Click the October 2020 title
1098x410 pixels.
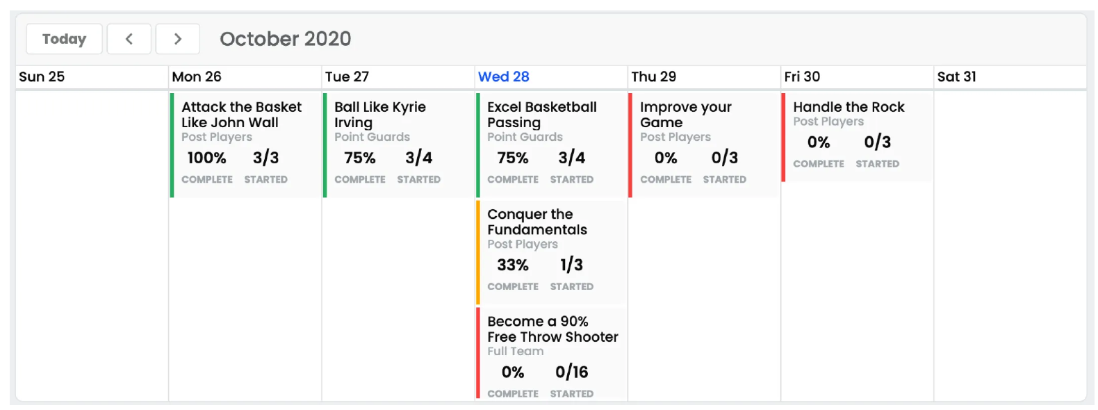(285, 39)
